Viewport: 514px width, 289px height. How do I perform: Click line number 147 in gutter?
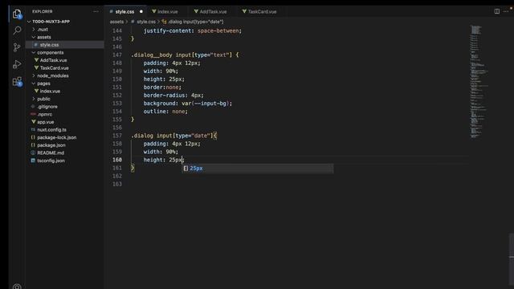117,55
